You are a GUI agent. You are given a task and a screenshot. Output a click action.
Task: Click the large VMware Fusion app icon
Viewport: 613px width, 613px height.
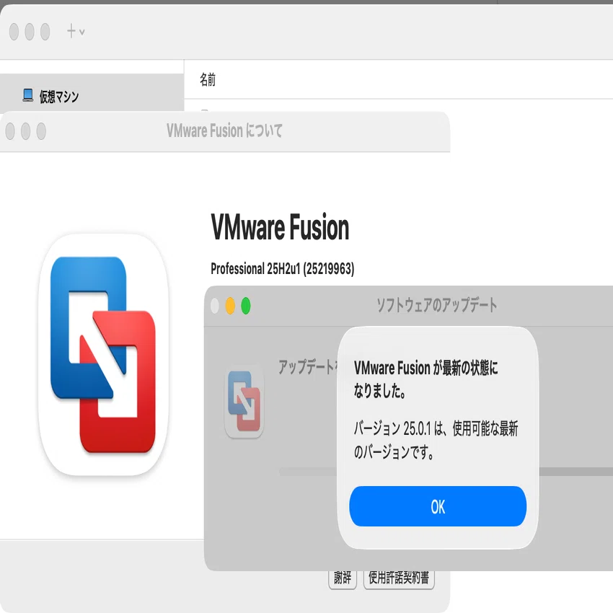point(103,355)
